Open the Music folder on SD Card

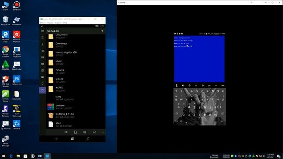click(76, 63)
